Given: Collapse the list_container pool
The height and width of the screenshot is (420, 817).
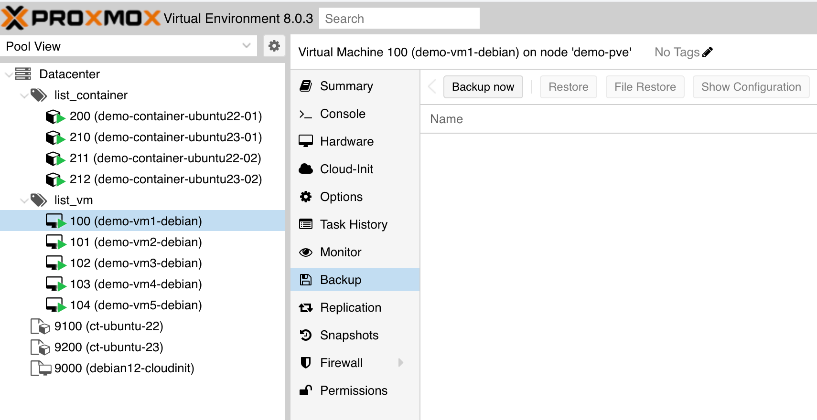Looking at the screenshot, I should [x=24, y=95].
